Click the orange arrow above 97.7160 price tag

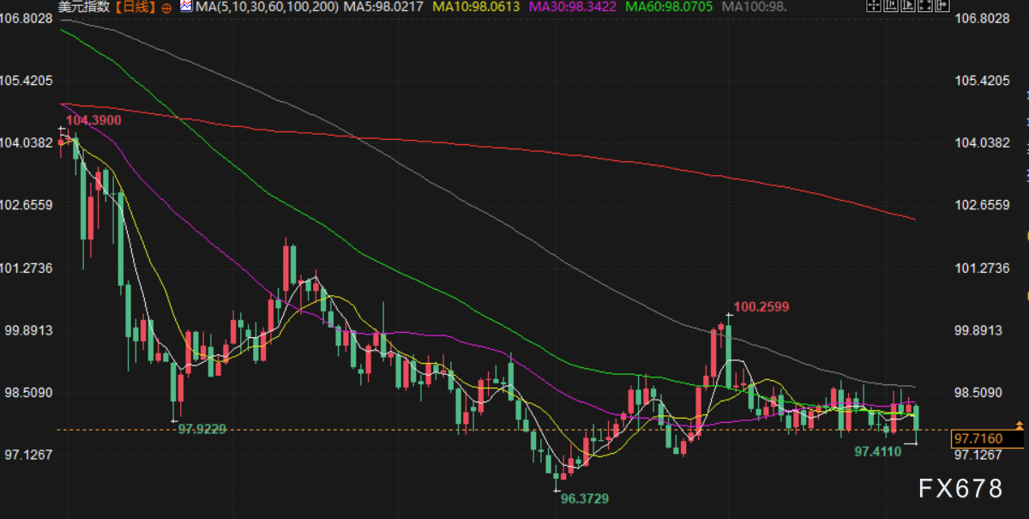click(x=1019, y=425)
